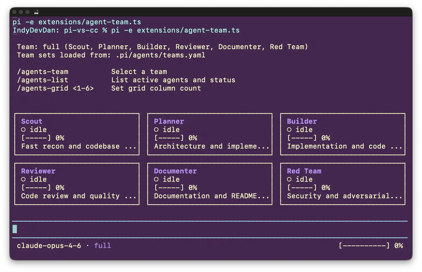Click the Planner panel's idle status indicator
The width and height of the screenshot is (422, 272).
point(156,129)
